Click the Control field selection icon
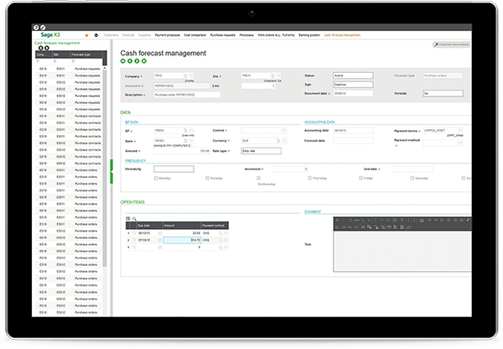503x349 pixels. (284, 130)
